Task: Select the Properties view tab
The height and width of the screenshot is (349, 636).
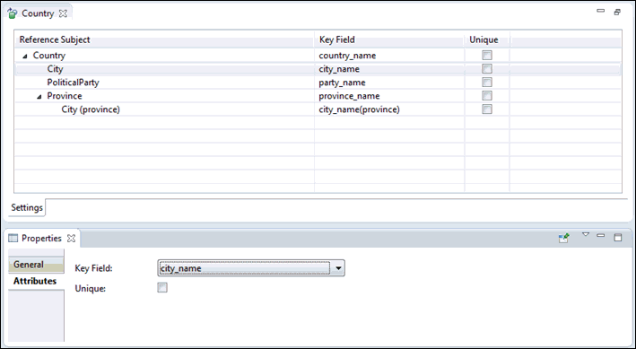Action: pos(41,239)
